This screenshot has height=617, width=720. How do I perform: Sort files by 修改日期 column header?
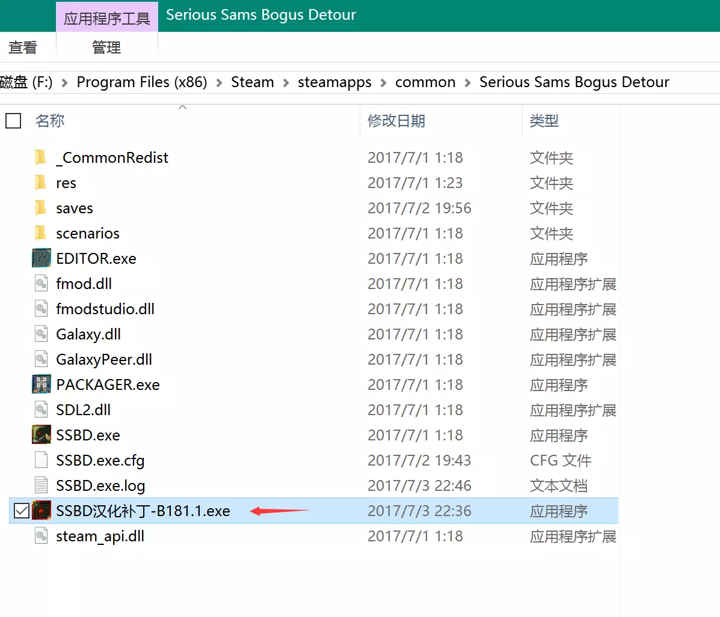[396, 121]
